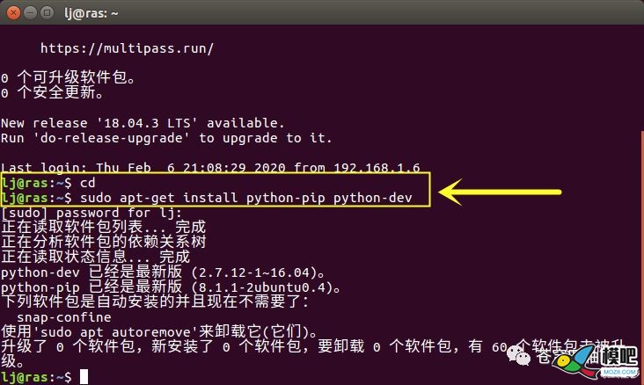This screenshot has height=385, width=644.
Task: Close the lj@ras terminal window
Action: (13, 12)
